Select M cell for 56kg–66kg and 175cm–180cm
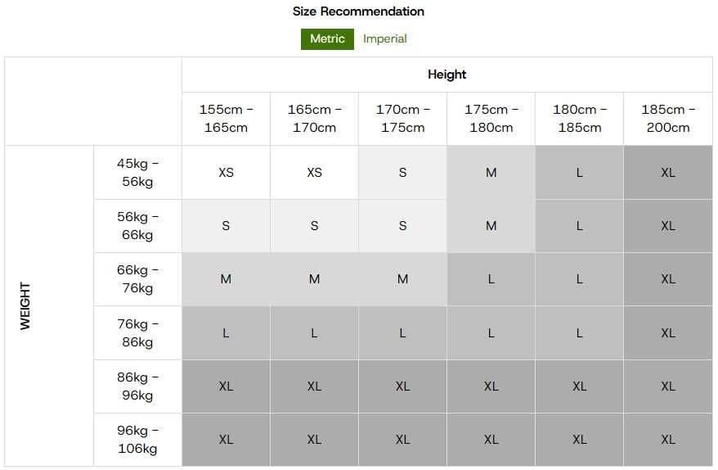 pyautogui.click(x=491, y=226)
